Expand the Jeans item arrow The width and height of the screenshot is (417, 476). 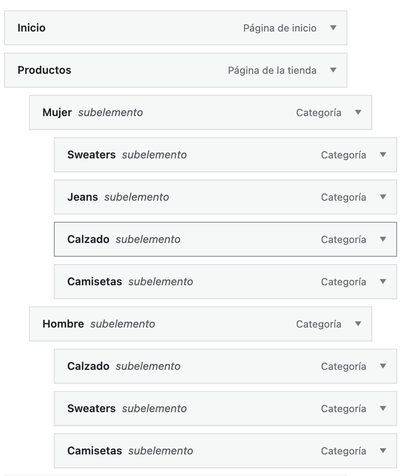point(383,197)
